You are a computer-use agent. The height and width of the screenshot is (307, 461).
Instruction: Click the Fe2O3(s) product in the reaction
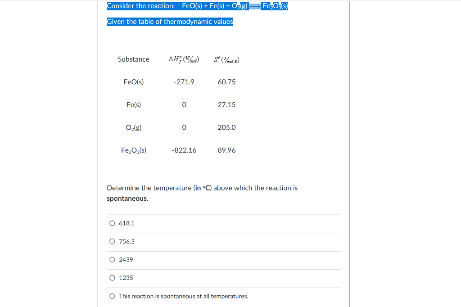coord(275,5)
